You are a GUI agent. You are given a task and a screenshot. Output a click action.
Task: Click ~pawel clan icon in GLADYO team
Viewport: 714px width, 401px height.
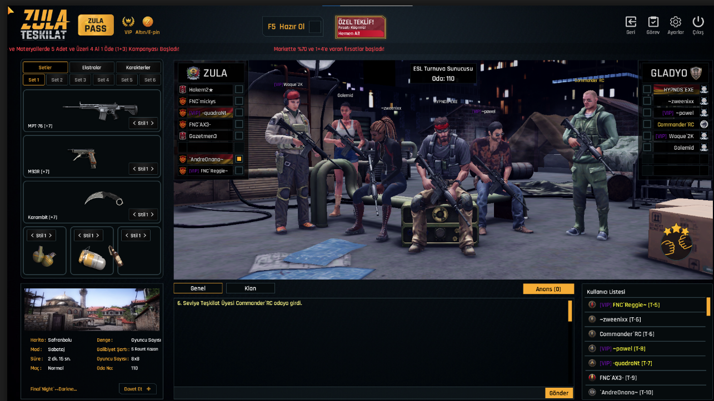click(x=704, y=113)
